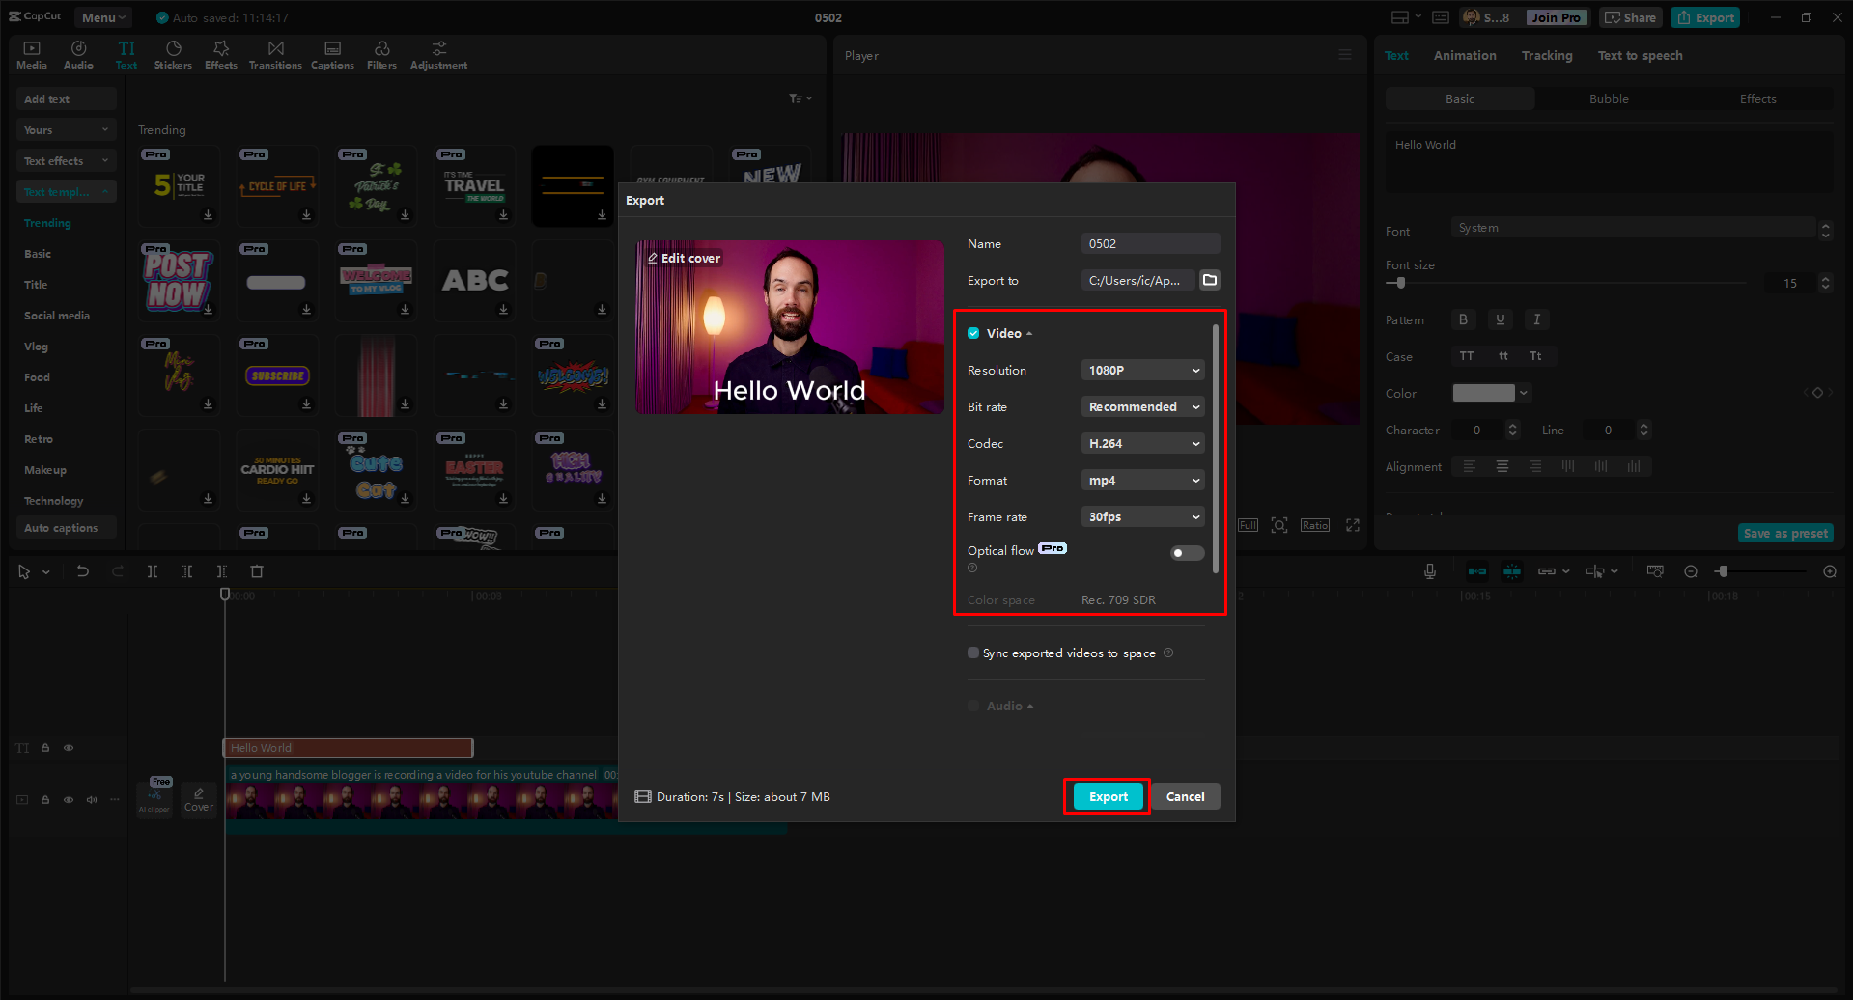Viewport: 1853px width, 1000px height.
Task: Click the Undo icon above the timeline
Action: [83, 570]
